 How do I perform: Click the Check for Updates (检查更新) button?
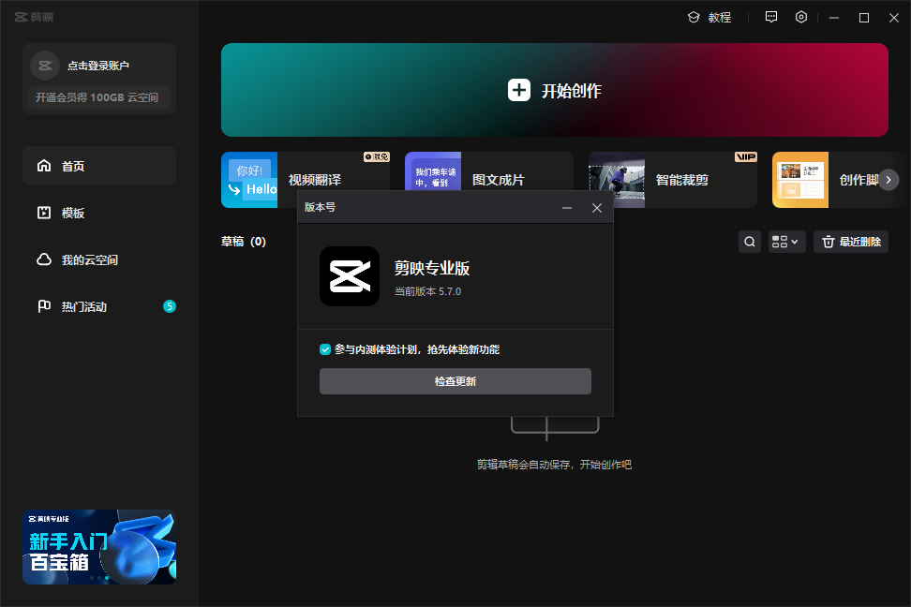pos(455,381)
